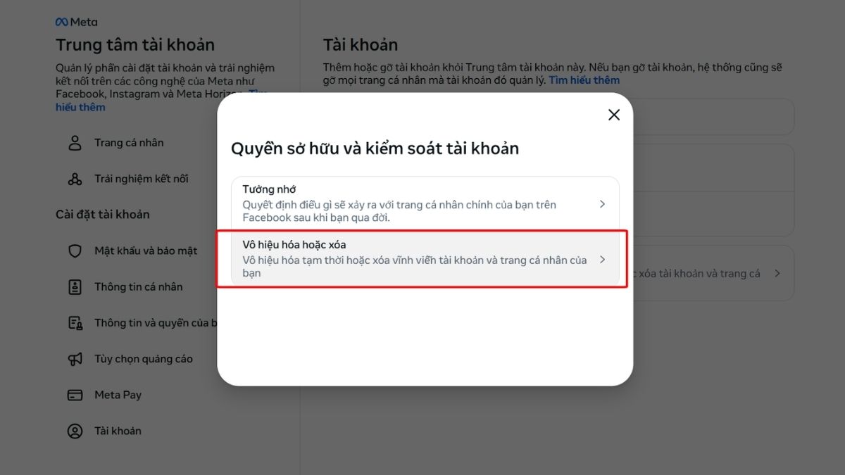
Task: Follow the Tìm hiểu thêm link under Tài khoản
Action: (584, 80)
